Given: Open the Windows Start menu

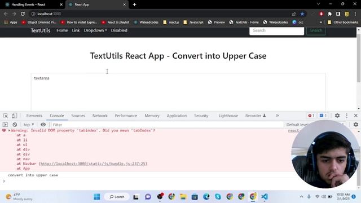Looking at the screenshot, I should point(97,197).
